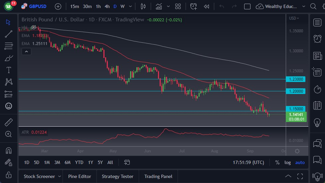Click the GBPUSD symbol name field

pos(38,6)
